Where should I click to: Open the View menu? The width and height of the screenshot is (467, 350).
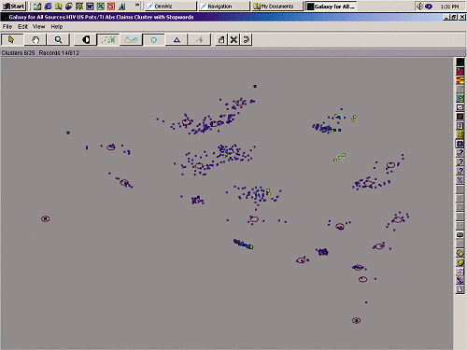(39, 27)
